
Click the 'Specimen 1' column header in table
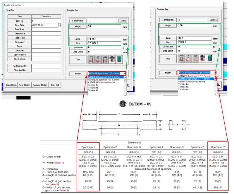(88, 147)
